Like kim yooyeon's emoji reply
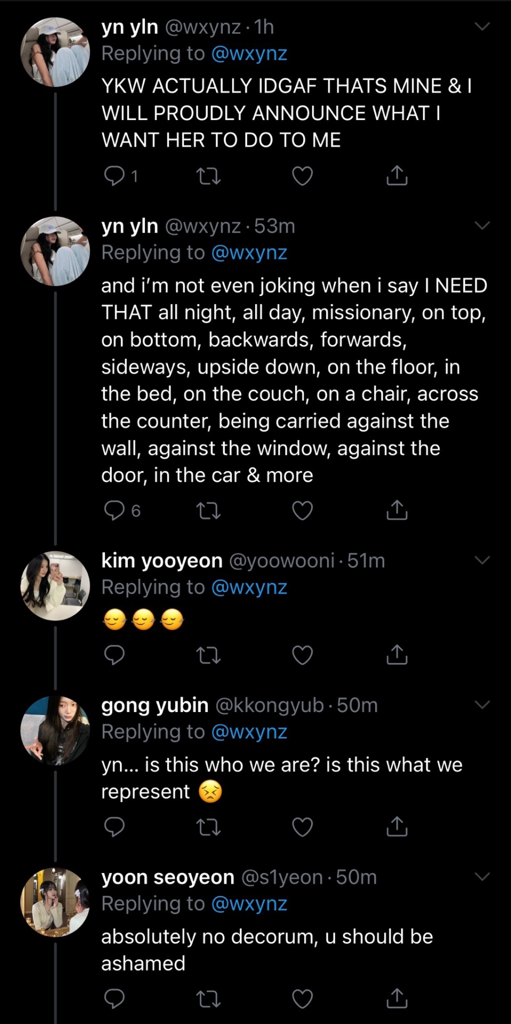The width and height of the screenshot is (511, 1024). (302, 655)
